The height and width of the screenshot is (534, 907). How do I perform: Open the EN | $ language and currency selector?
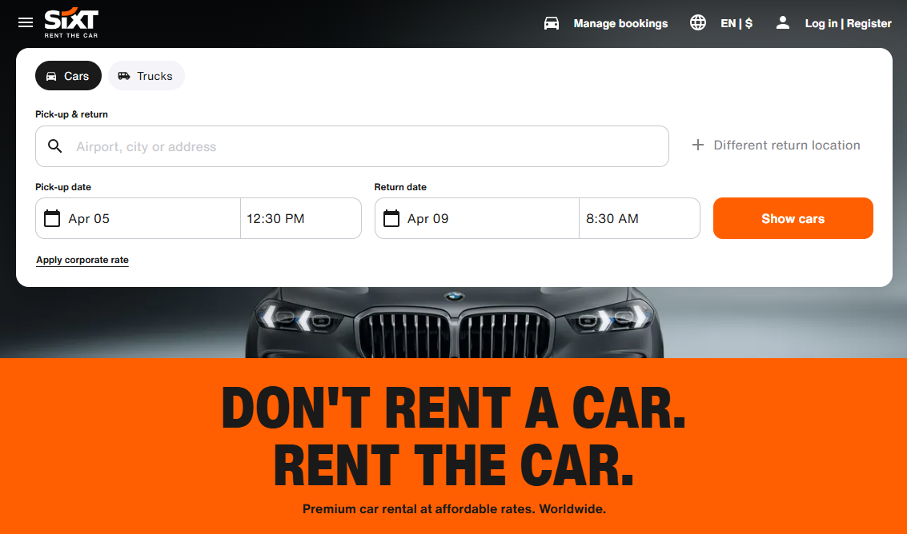736,23
